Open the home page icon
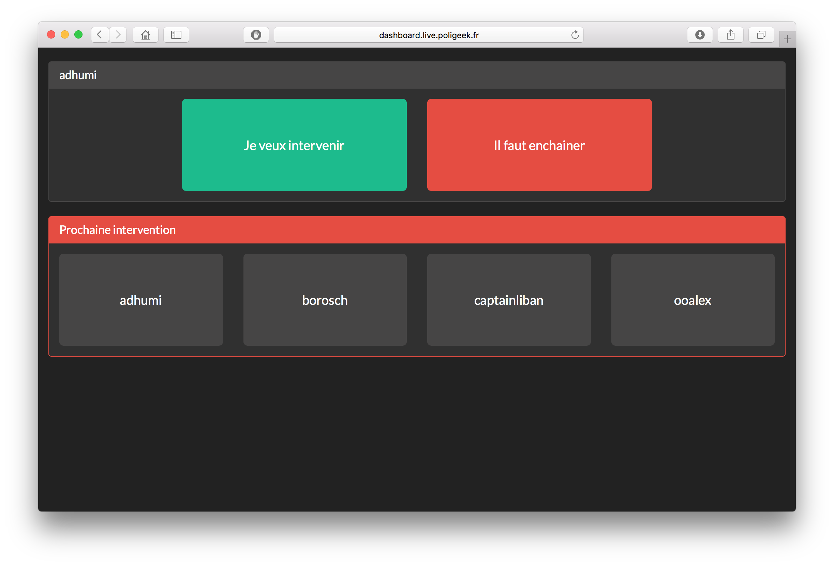Screen dimensions: 834x566 pyautogui.click(x=145, y=35)
